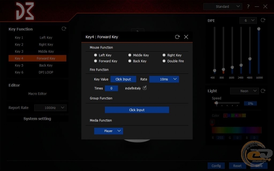Screen dimensions: 274x171
Task: Select Key 4 Forward Key row
Action: pyautogui.click(x=37, y=58)
